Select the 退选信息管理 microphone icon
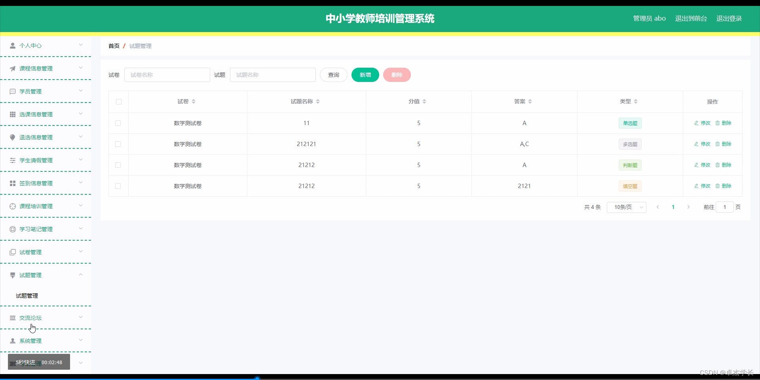The height and width of the screenshot is (380, 760). [12, 137]
